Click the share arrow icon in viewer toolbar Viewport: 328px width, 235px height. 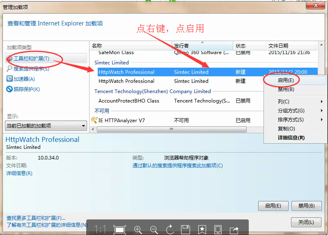pyautogui.click(x=234, y=230)
